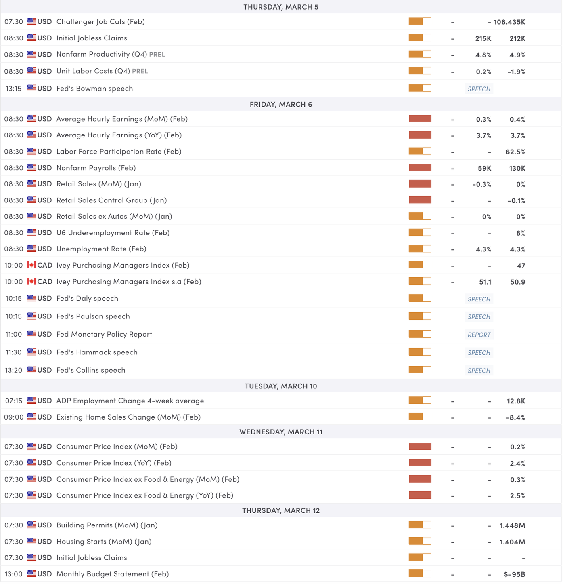Click the US flag on the Unemployment Rate row

pyautogui.click(x=31, y=249)
